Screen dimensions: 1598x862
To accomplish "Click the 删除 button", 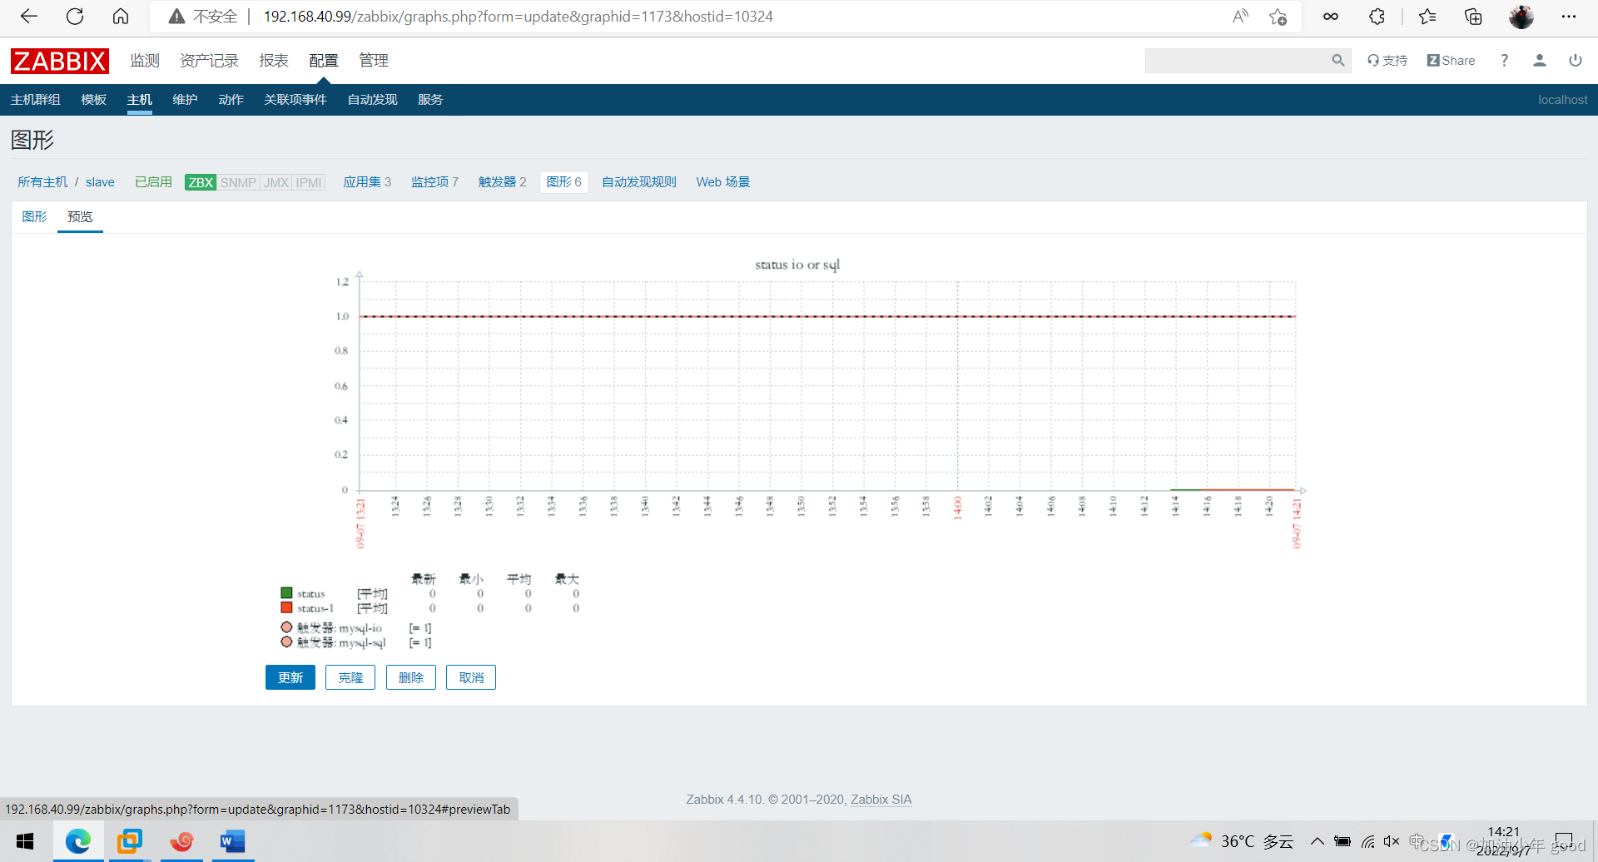I will pyautogui.click(x=411, y=677).
